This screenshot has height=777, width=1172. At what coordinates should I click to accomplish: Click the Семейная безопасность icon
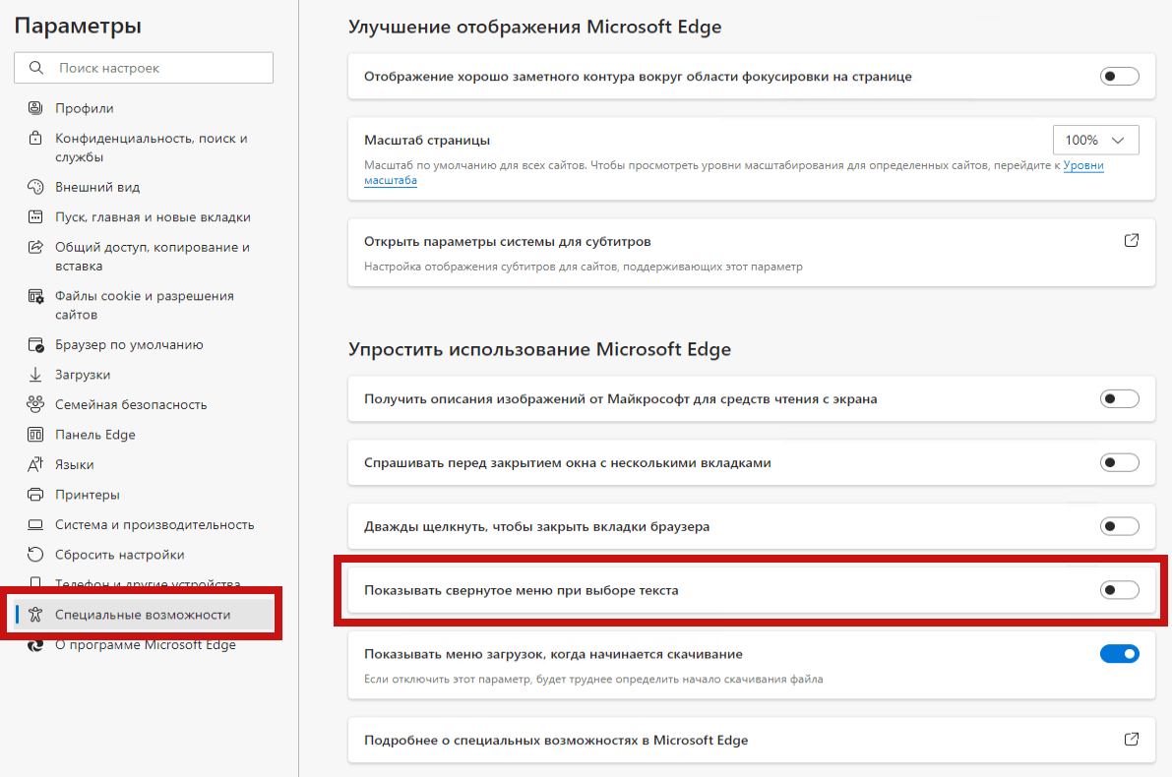coord(35,404)
